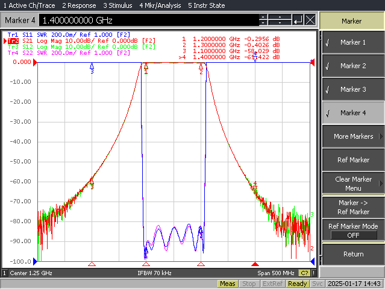Select trace Tr2 S21 Log Mag label
Screen dimensions: 385x289
(81, 41)
